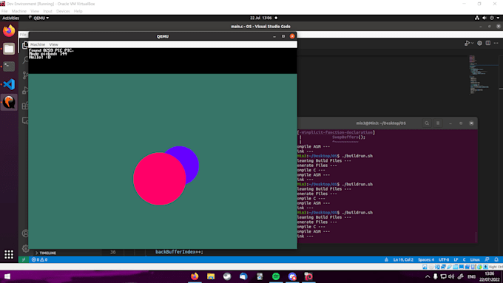
Task: Select language mode C in status bar
Action: pos(464,259)
